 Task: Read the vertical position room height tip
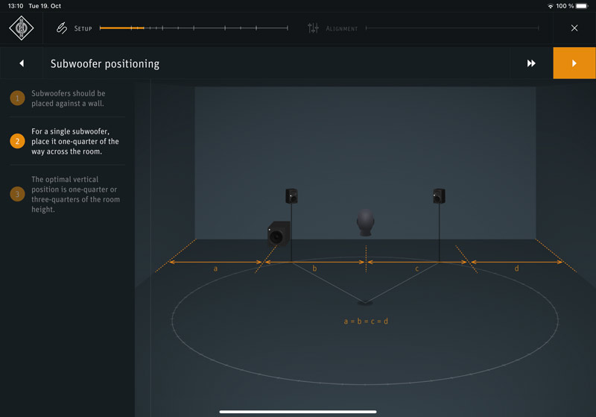point(75,194)
